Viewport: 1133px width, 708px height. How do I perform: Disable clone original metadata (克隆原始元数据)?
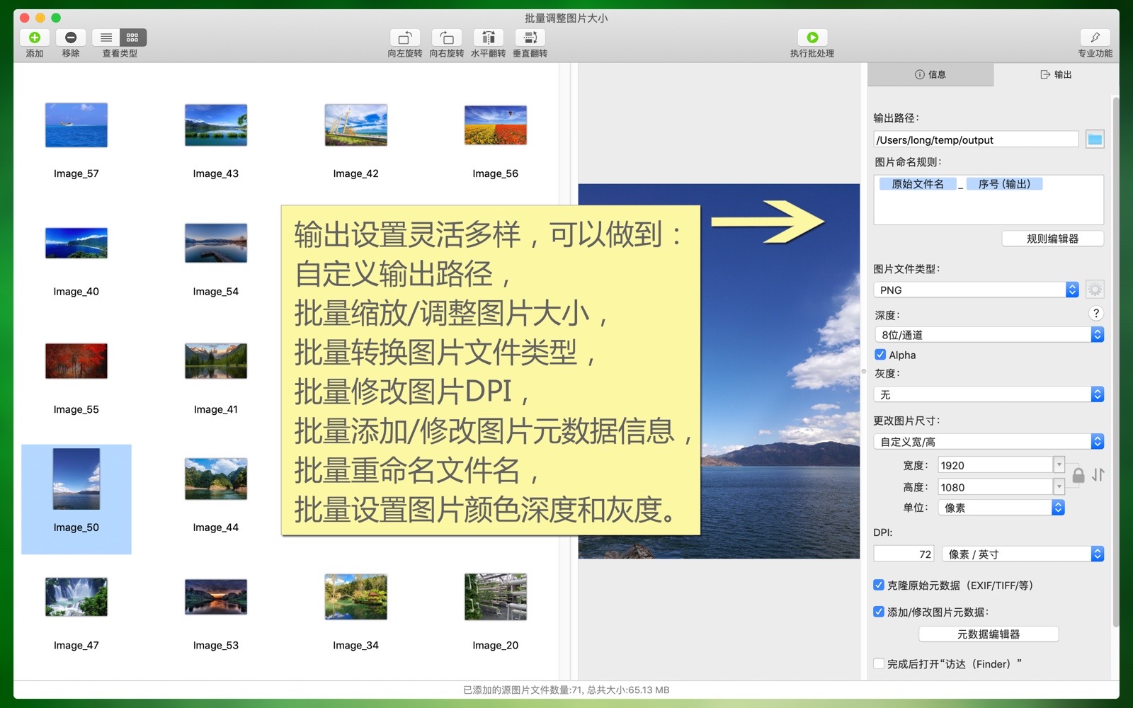pos(879,585)
